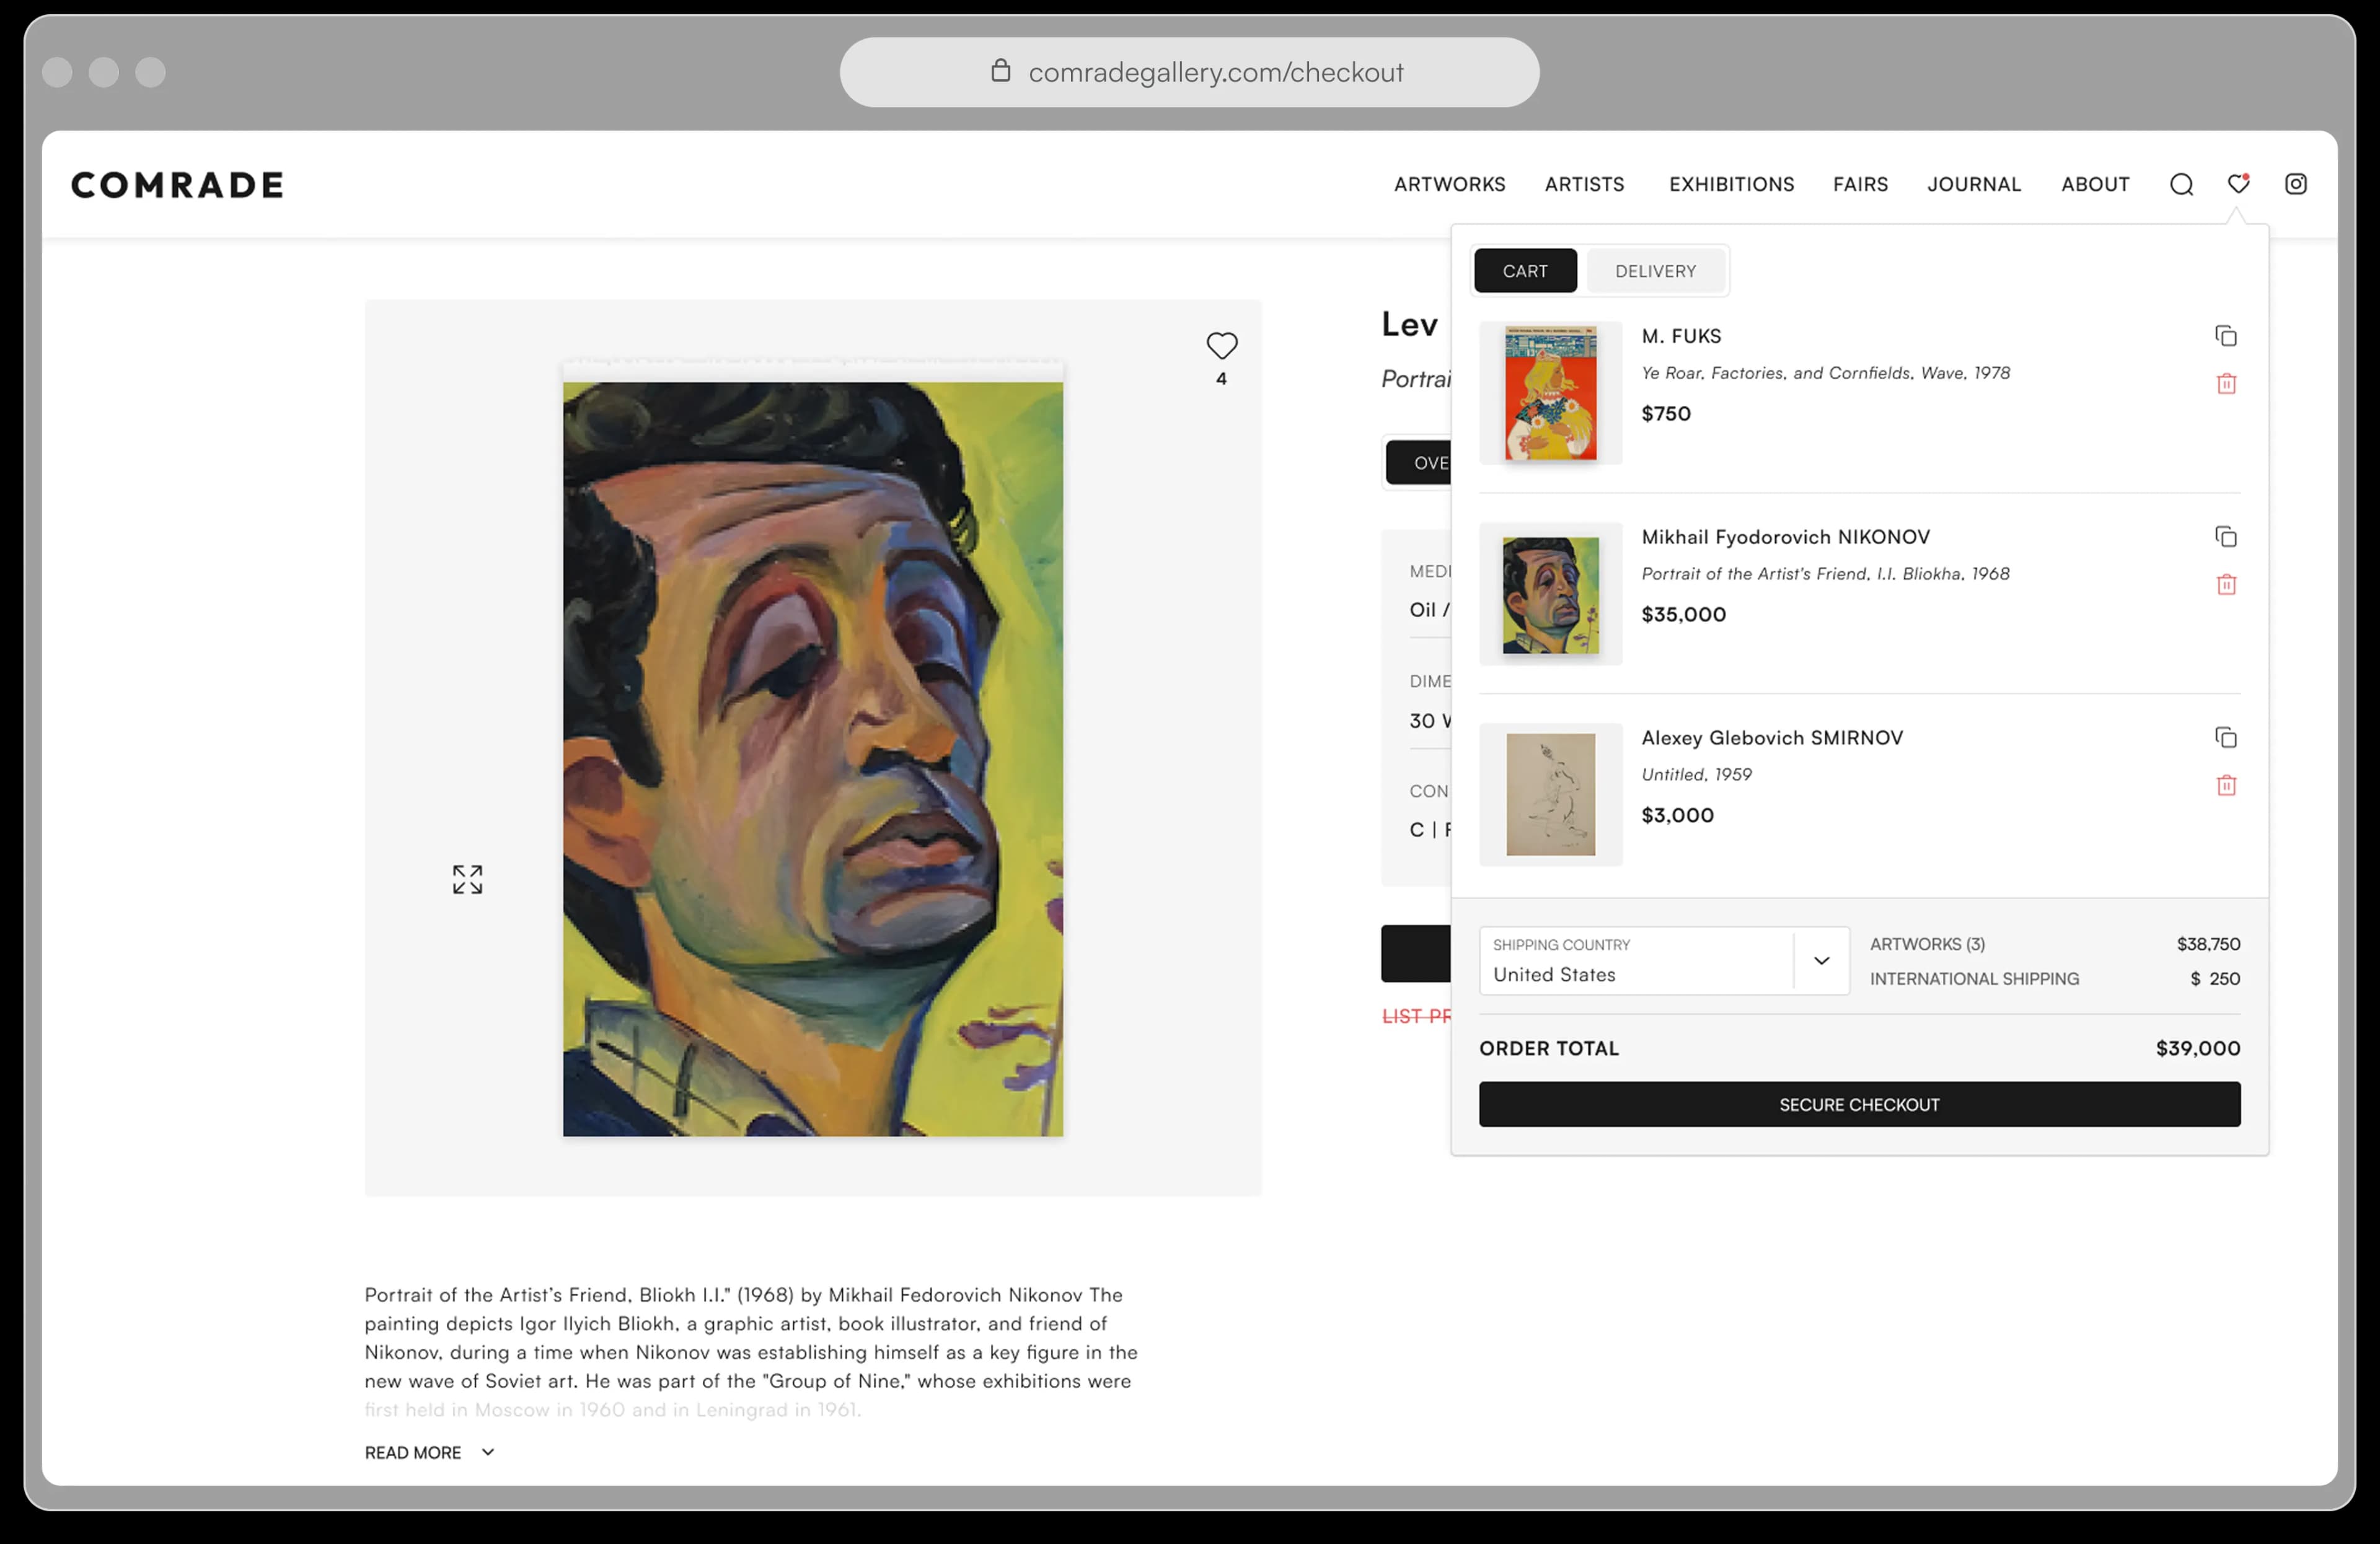
Task: Open the NIKONOV portrait thumbnail in the cart
Action: [x=1550, y=594]
